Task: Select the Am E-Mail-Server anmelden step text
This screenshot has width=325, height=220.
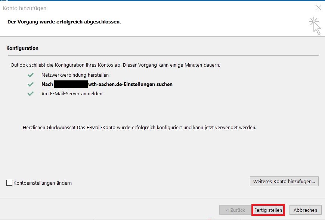Action: point(72,94)
